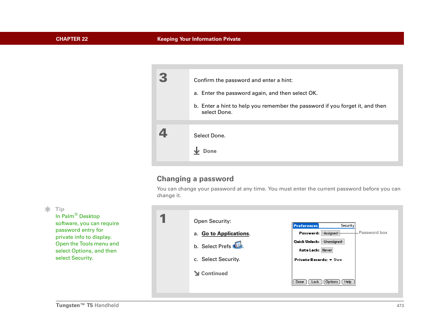
Task: Select the Password -Assigned- box
Action: (330, 233)
